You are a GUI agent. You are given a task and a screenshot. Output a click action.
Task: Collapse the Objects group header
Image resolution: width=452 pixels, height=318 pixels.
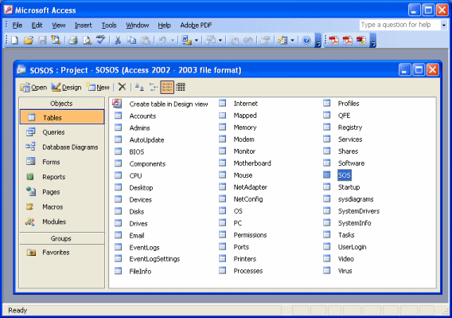[x=62, y=103]
